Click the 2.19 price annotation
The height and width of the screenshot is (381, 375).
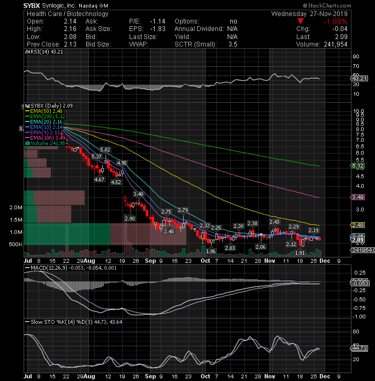(x=314, y=230)
